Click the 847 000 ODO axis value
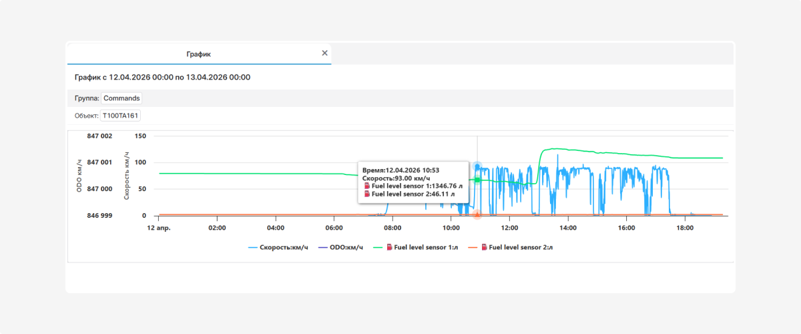This screenshot has width=801, height=334. pyautogui.click(x=99, y=189)
